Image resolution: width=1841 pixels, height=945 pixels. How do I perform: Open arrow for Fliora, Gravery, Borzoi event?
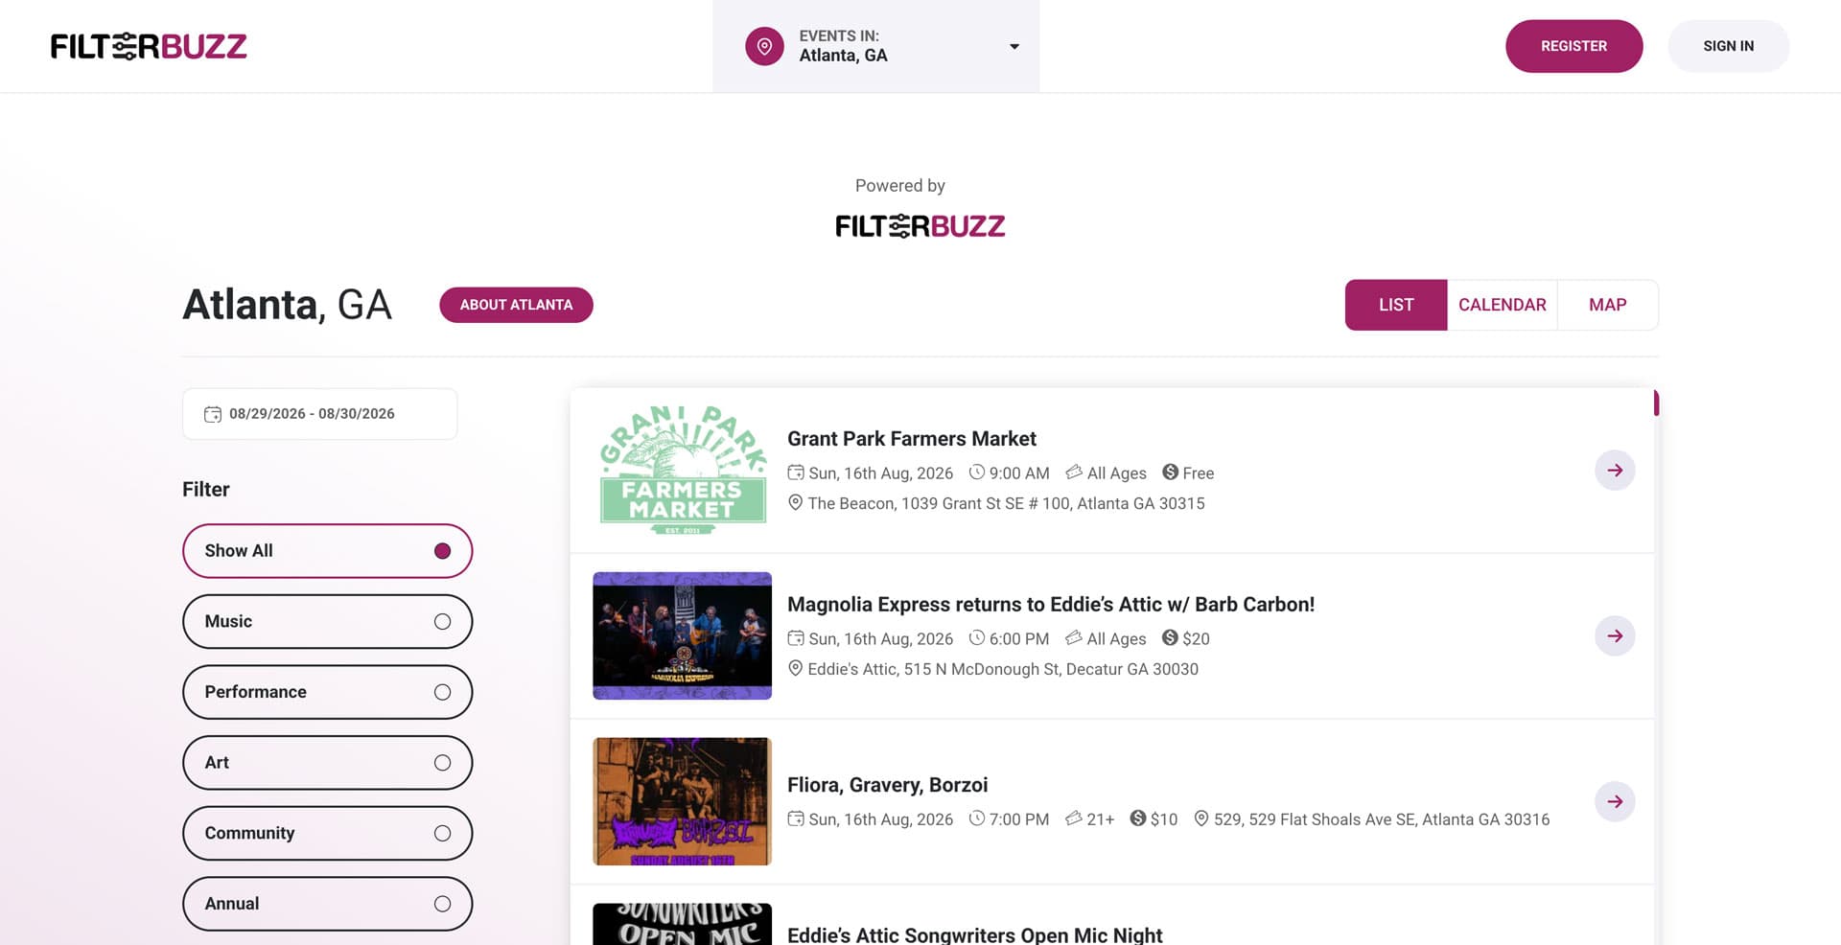tap(1615, 801)
